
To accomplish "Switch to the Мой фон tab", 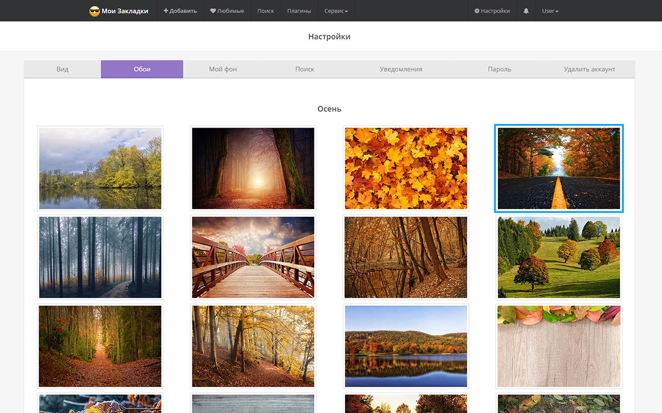I will pyautogui.click(x=223, y=69).
